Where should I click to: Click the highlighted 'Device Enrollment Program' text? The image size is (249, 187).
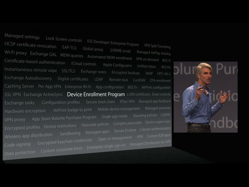pos(96,94)
